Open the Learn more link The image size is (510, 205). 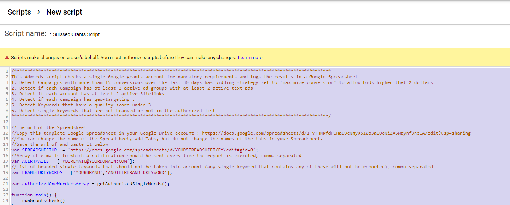250,58
